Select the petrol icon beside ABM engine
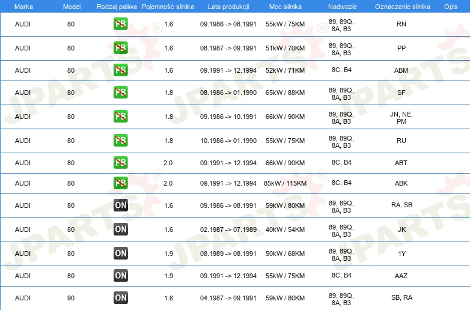 point(120,70)
